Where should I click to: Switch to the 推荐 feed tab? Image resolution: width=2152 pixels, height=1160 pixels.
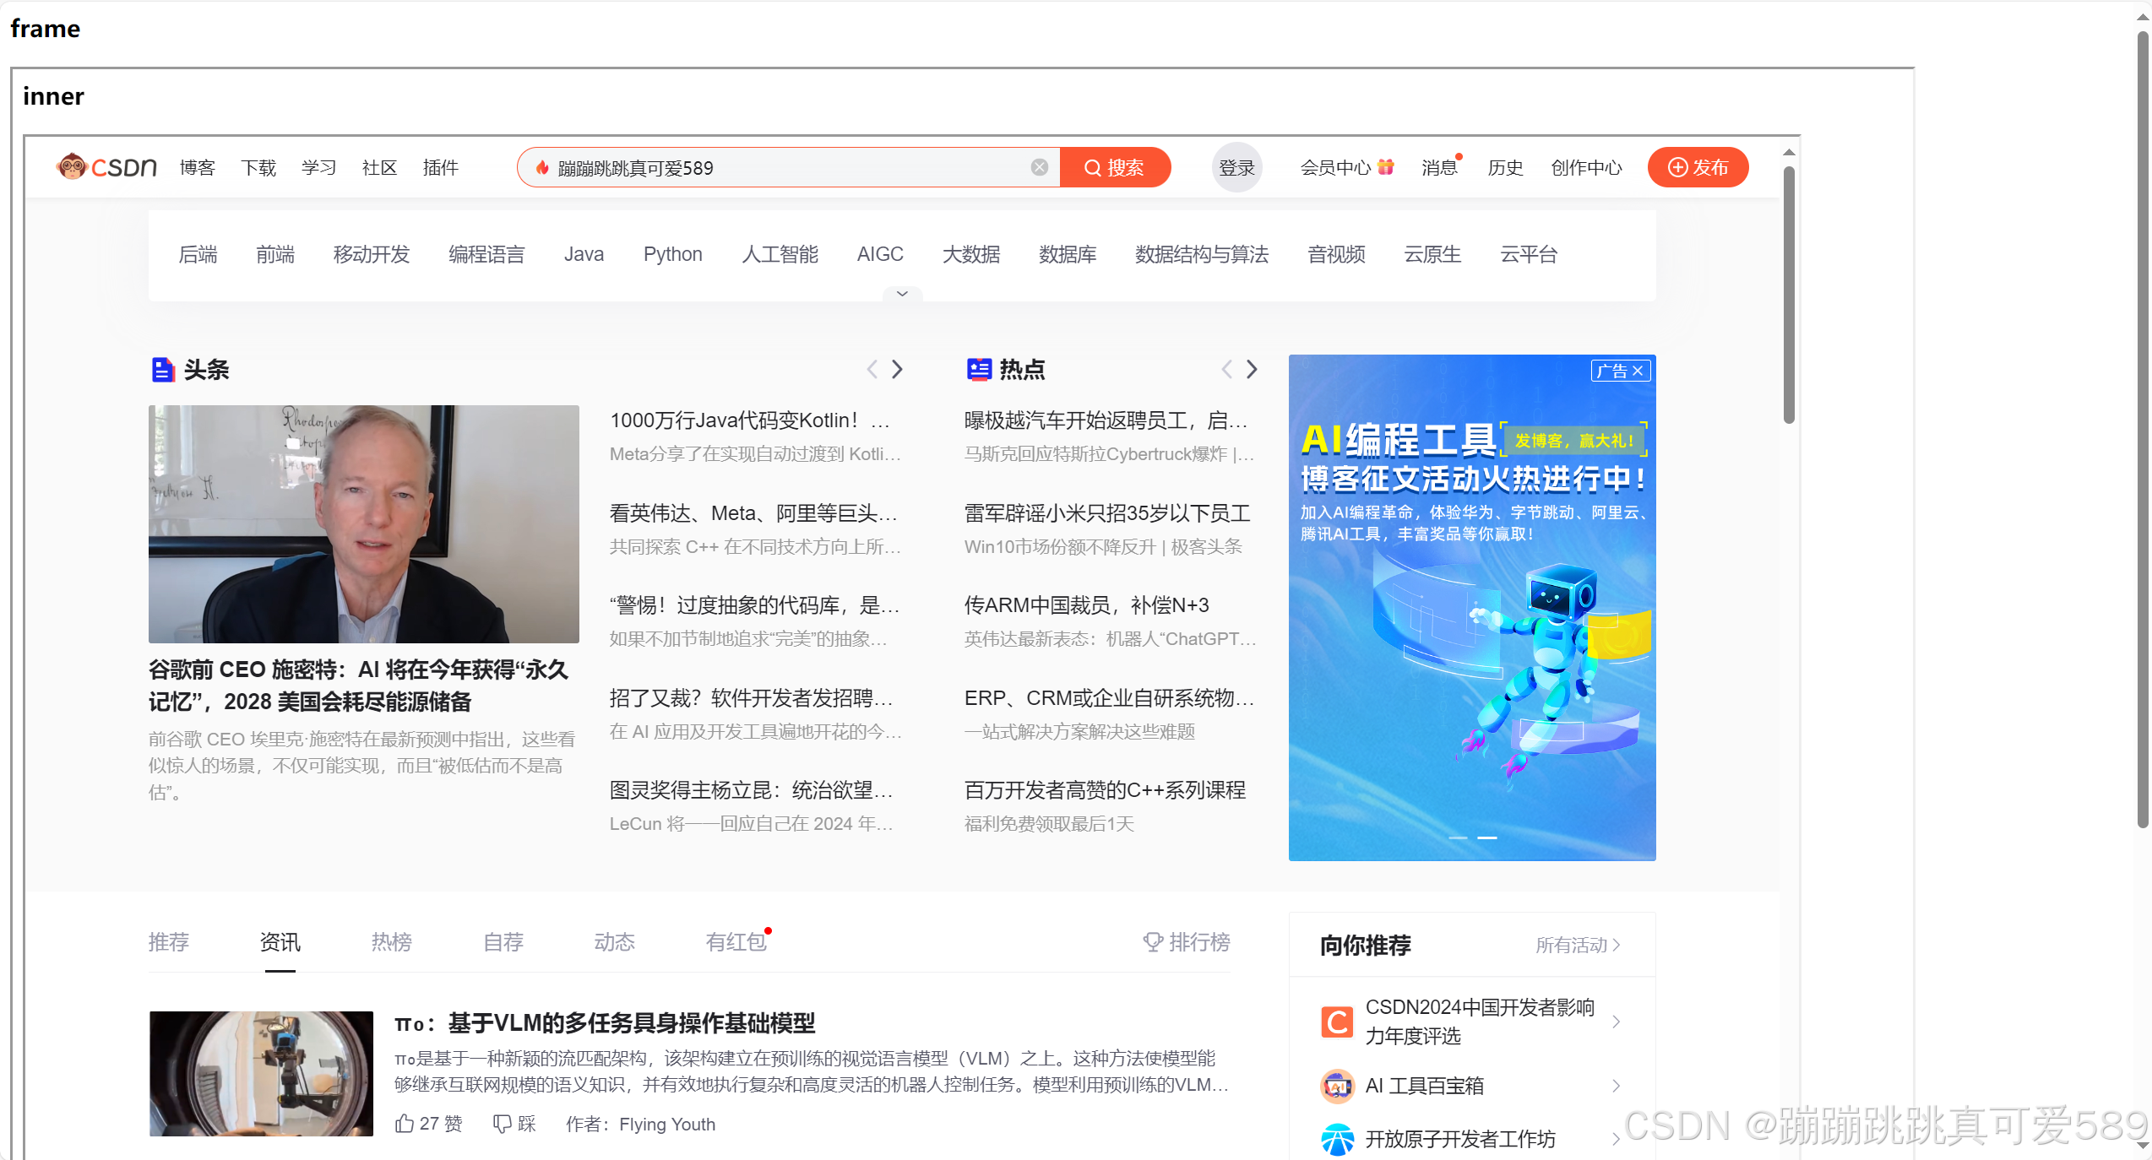pos(169,942)
